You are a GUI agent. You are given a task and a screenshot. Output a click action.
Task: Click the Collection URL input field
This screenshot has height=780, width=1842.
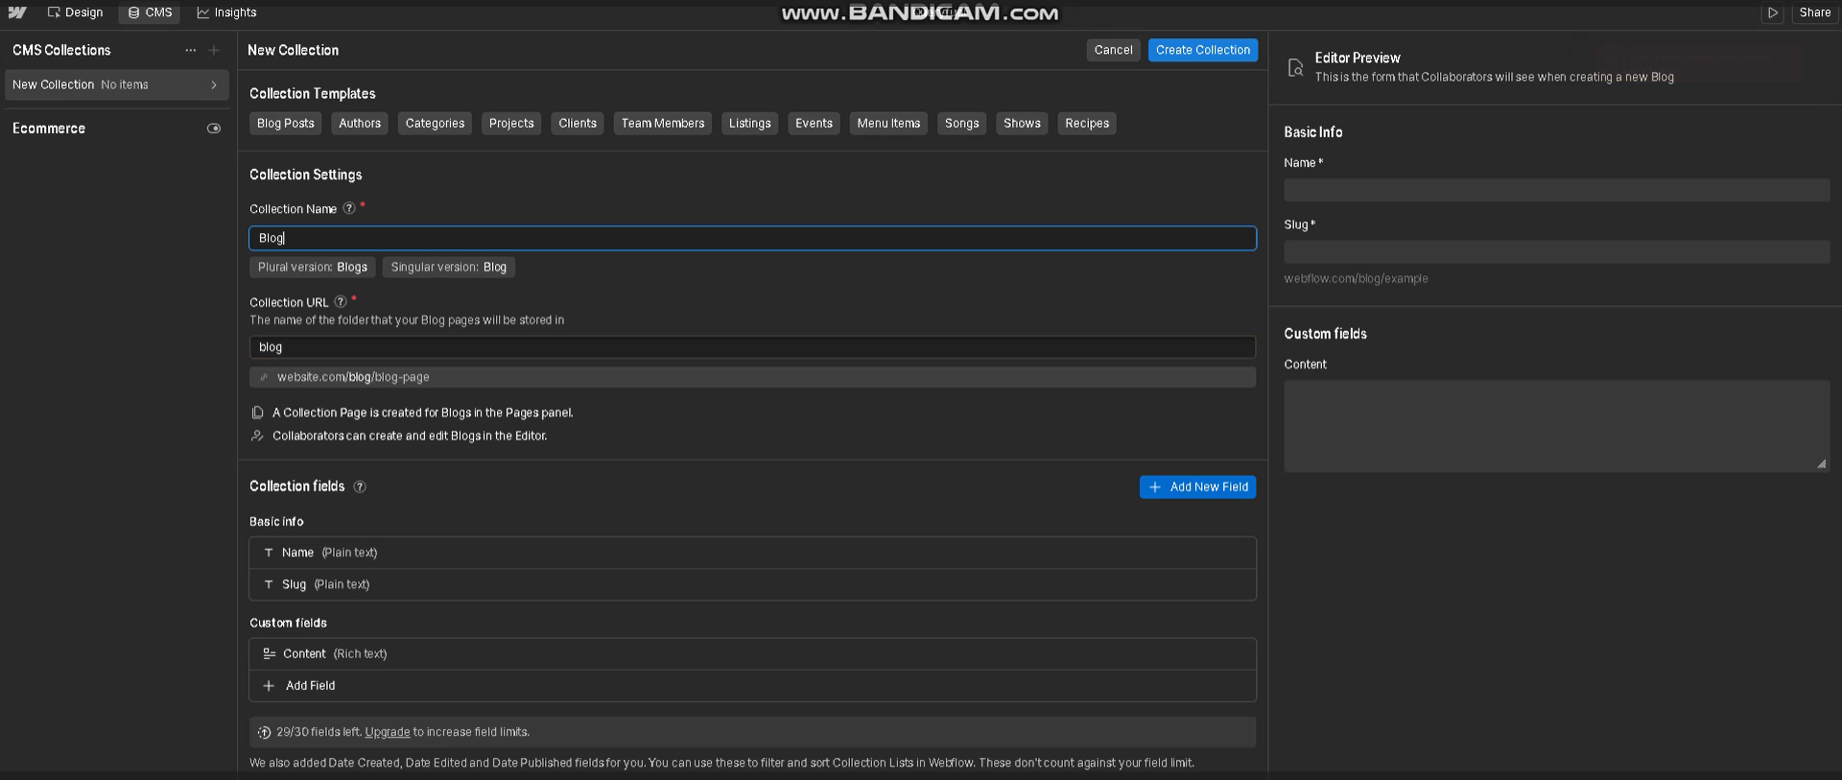[752, 347]
